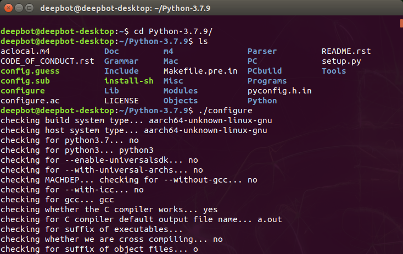
Task: Click the Modules directory name
Action: 181,91
